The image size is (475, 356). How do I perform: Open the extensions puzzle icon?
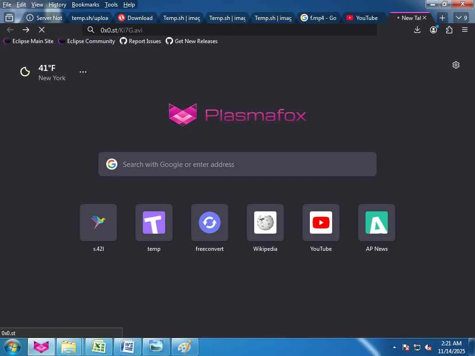pos(449,30)
